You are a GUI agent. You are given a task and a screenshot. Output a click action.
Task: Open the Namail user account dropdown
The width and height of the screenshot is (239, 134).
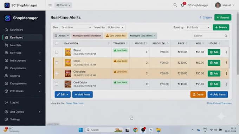click(228, 5)
